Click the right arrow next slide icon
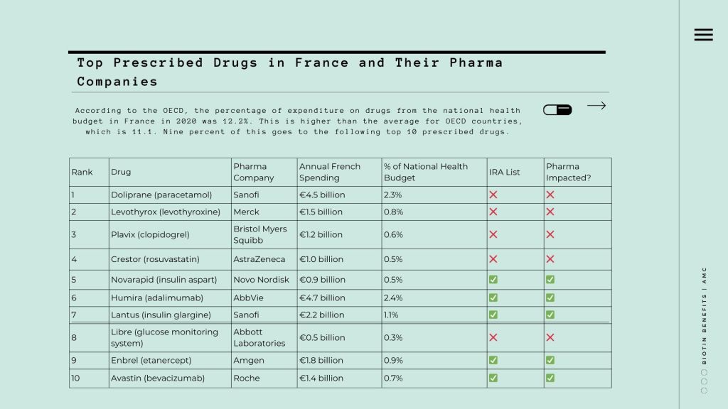Image resolution: width=728 pixels, height=409 pixels. (596, 106)
